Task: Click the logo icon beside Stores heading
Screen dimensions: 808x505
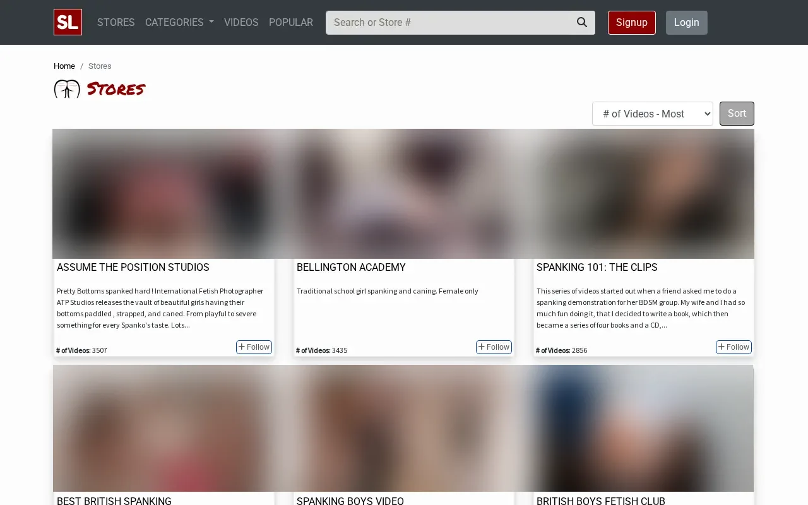Action: pos(67,89)
